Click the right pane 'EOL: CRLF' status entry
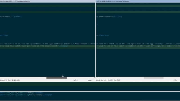The width and height of the screenshot is (180, 101). click(117, 80)
